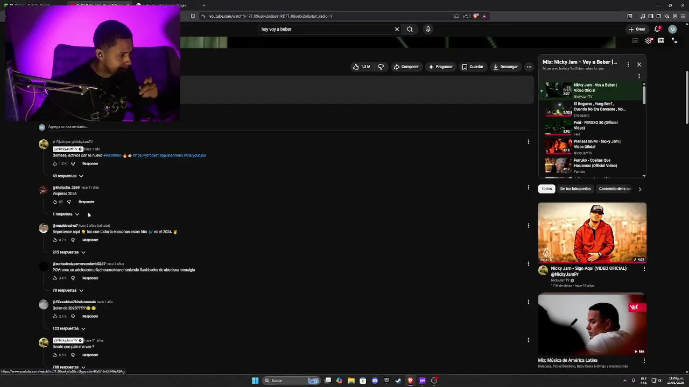Open the browser hamburger menu
The image size is (689, 387).
tap(683, 16)
